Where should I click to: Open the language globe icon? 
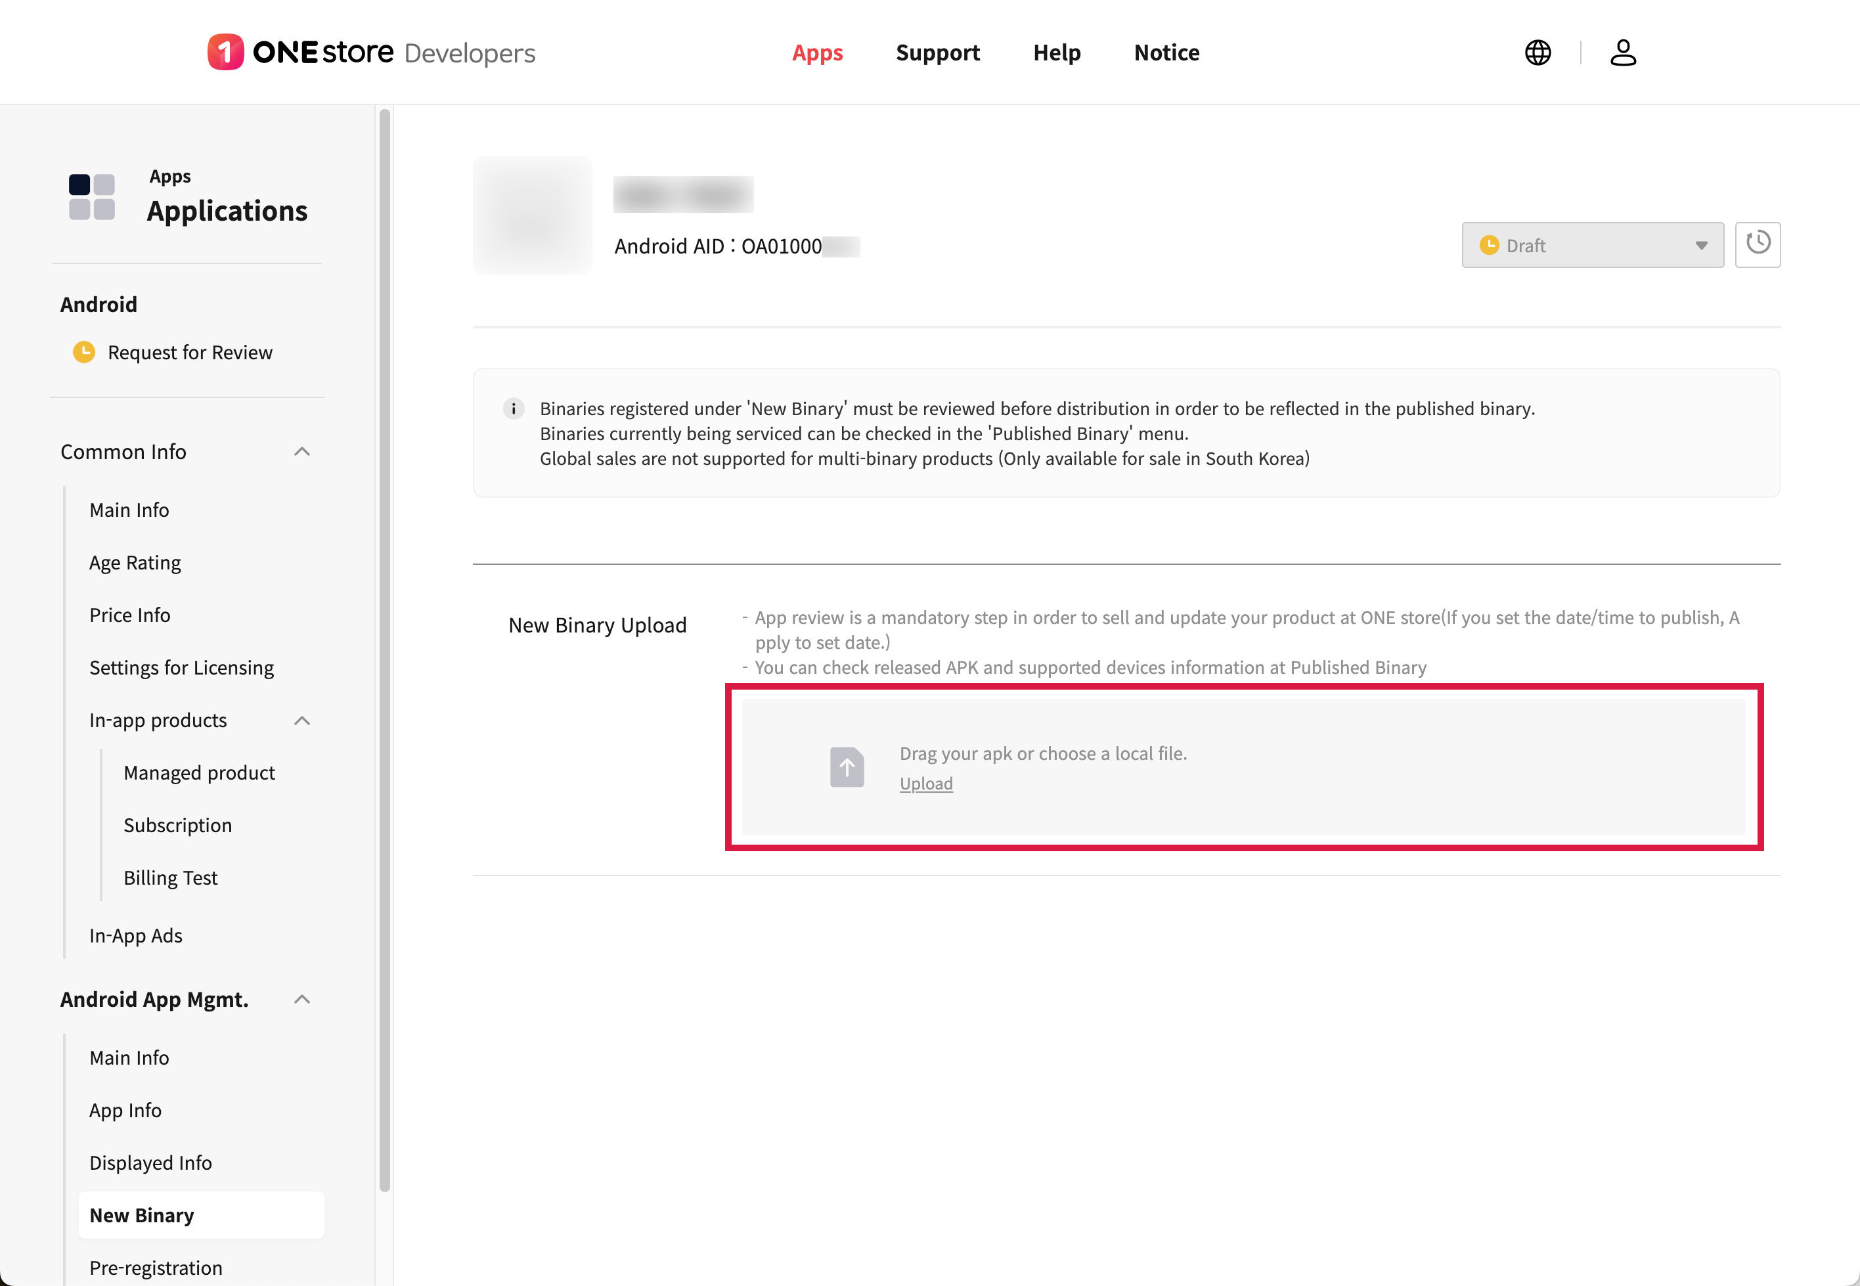1538,53
